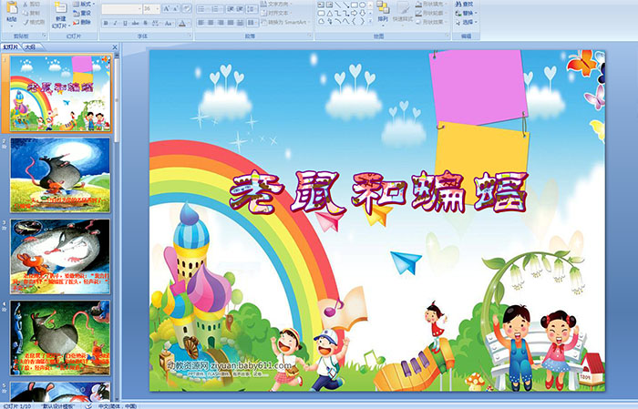Toggle text shadow (S) formatting

pyautogui.click(x=145, y=23)
